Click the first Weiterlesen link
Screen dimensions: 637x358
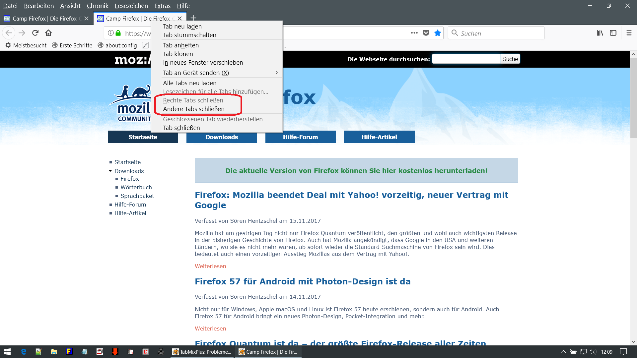(x=210, y=266)
